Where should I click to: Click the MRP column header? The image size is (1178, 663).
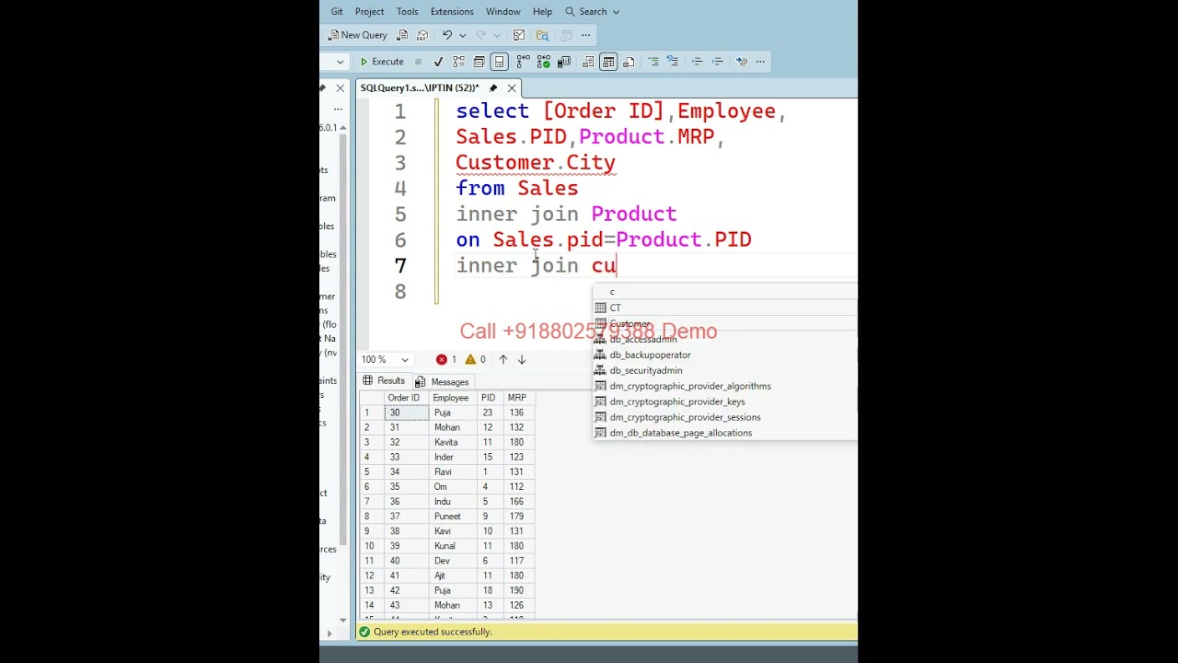pyautogui.click(x=519, y=398)
